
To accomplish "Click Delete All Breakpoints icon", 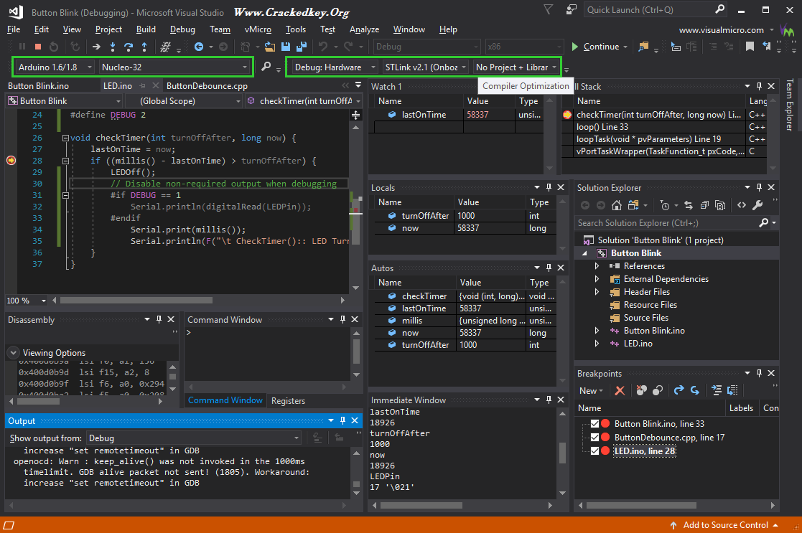I will click(x=641, y=390).
